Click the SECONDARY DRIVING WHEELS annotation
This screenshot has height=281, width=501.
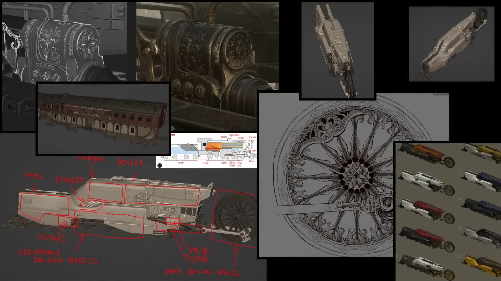58,257
